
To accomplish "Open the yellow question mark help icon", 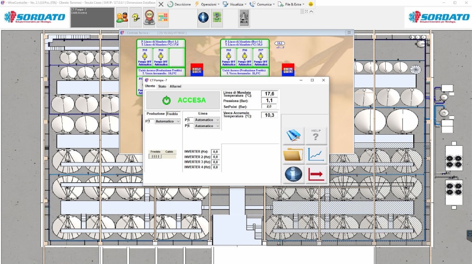I will (x=136, y=17).
